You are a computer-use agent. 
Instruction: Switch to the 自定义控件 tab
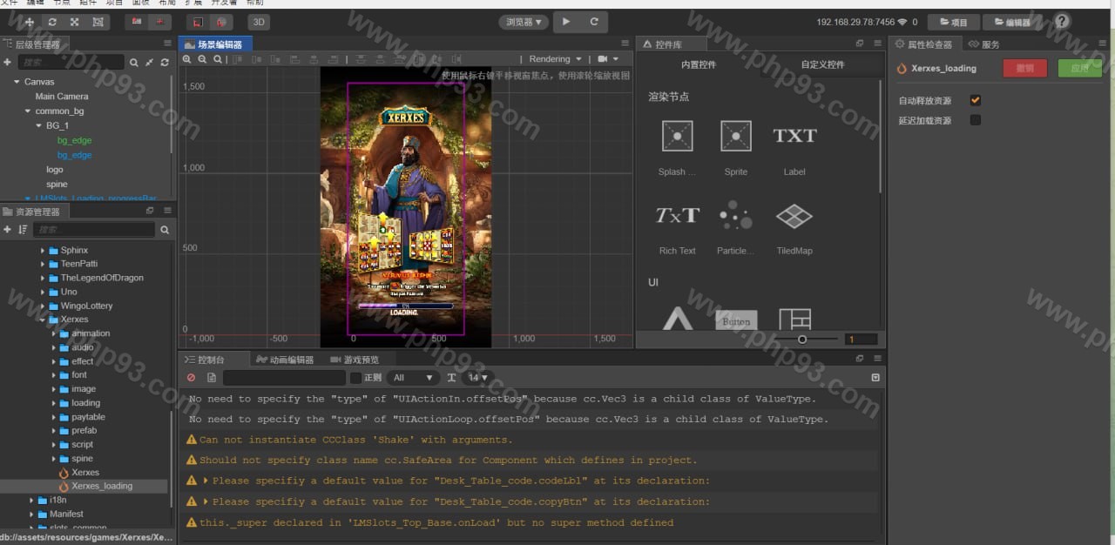pos(822,64)
